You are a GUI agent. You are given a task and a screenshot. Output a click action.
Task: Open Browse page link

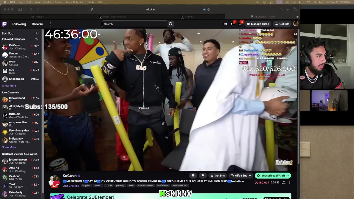pyautogui.click(x=37, y=24)
